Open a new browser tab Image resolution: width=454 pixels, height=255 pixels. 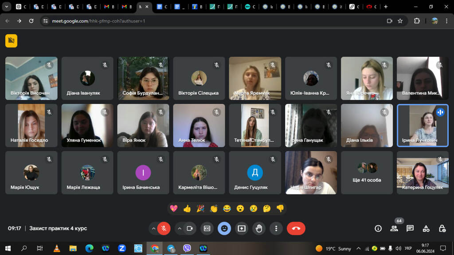[386, 7]
